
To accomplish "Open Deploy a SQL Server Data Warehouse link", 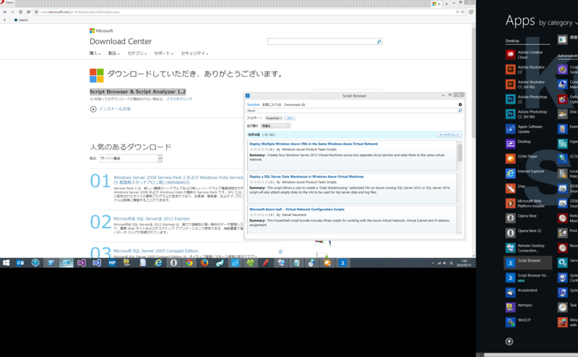I will (306, 176).
